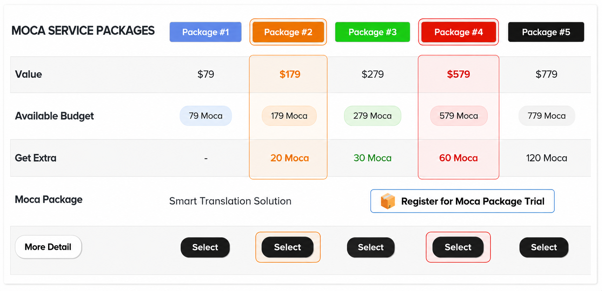Click the 79 Moca budget pill
602x291 pixels.
tap(206, 116)
